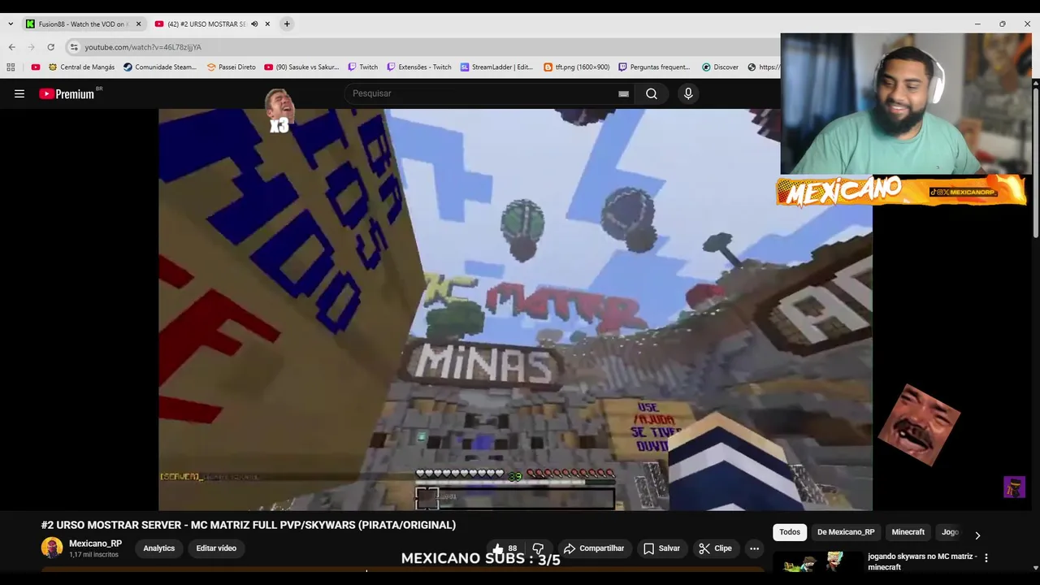
Task: Click the video title text
Action: 249,525
